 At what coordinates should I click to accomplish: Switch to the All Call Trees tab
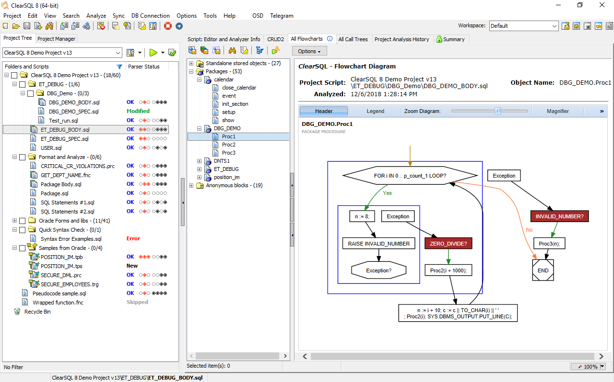(353, 39)
